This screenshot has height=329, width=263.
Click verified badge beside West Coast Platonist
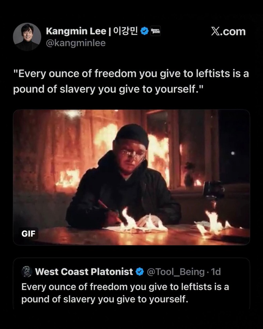tap(140, 272)
